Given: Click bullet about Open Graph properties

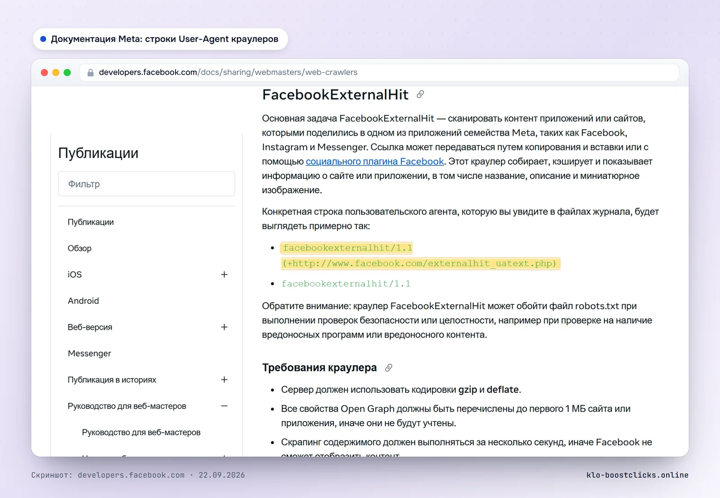Looking at the screenshot, I should coord(456,416).
